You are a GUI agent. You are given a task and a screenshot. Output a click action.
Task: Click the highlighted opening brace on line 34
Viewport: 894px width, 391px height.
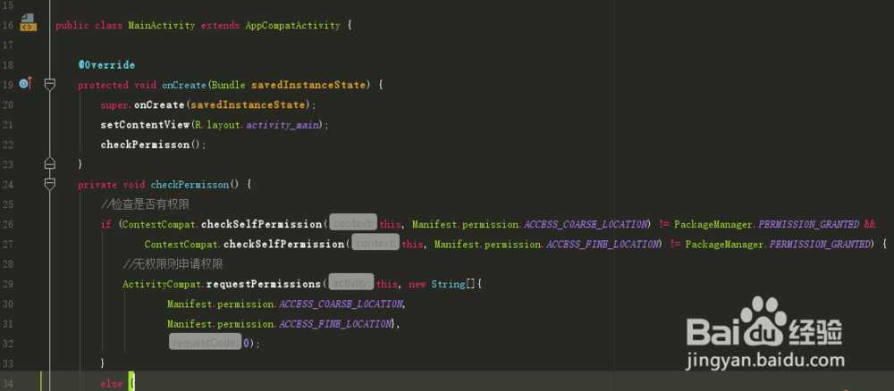pos(131,383)
